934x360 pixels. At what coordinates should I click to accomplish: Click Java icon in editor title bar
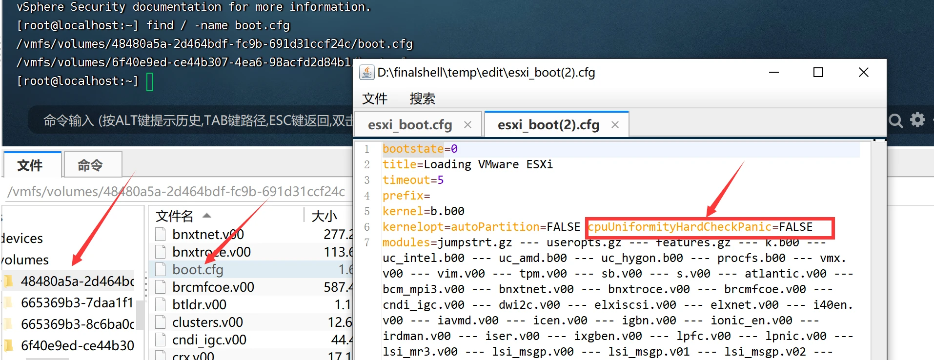click(x=366, y=72)
